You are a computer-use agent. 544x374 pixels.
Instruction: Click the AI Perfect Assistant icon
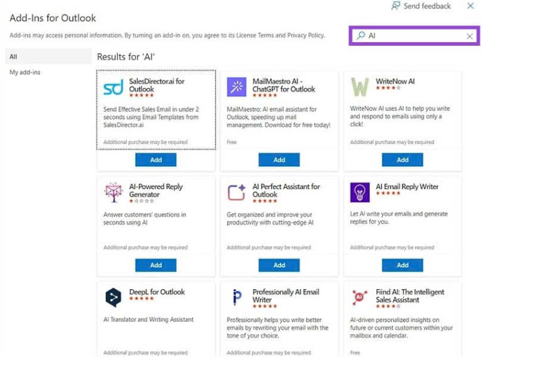(x=236, y=193)
